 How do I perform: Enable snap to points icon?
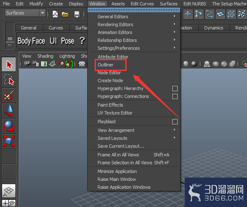(x=209, y=14)
